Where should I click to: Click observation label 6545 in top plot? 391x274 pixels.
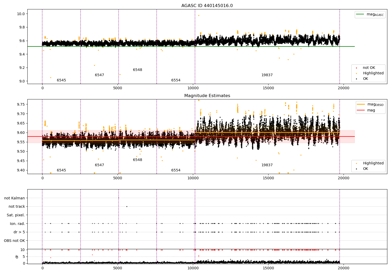pyautogui.click(x=62, y=80)
